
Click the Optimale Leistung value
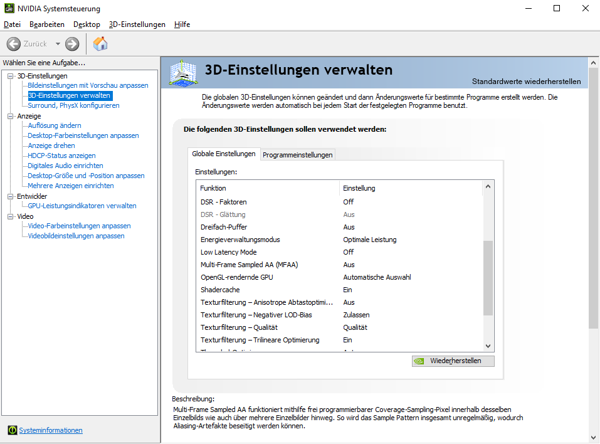[370, 240]
